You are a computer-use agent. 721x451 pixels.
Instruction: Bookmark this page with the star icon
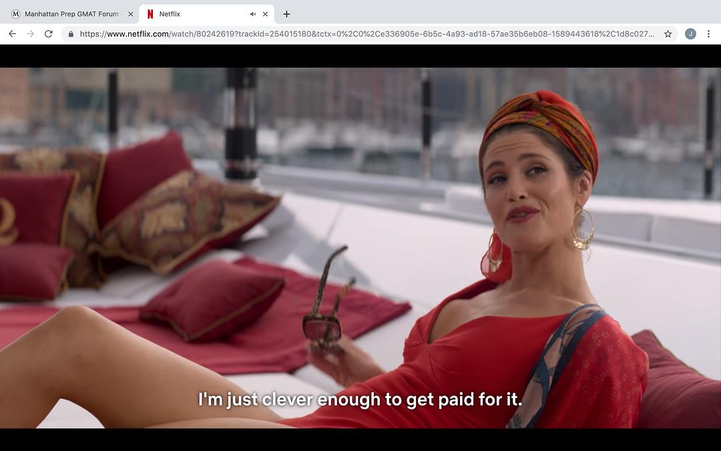coord(668,33)
